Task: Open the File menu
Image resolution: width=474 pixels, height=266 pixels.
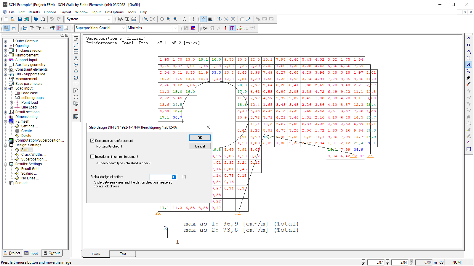Action: click(12, 12)
